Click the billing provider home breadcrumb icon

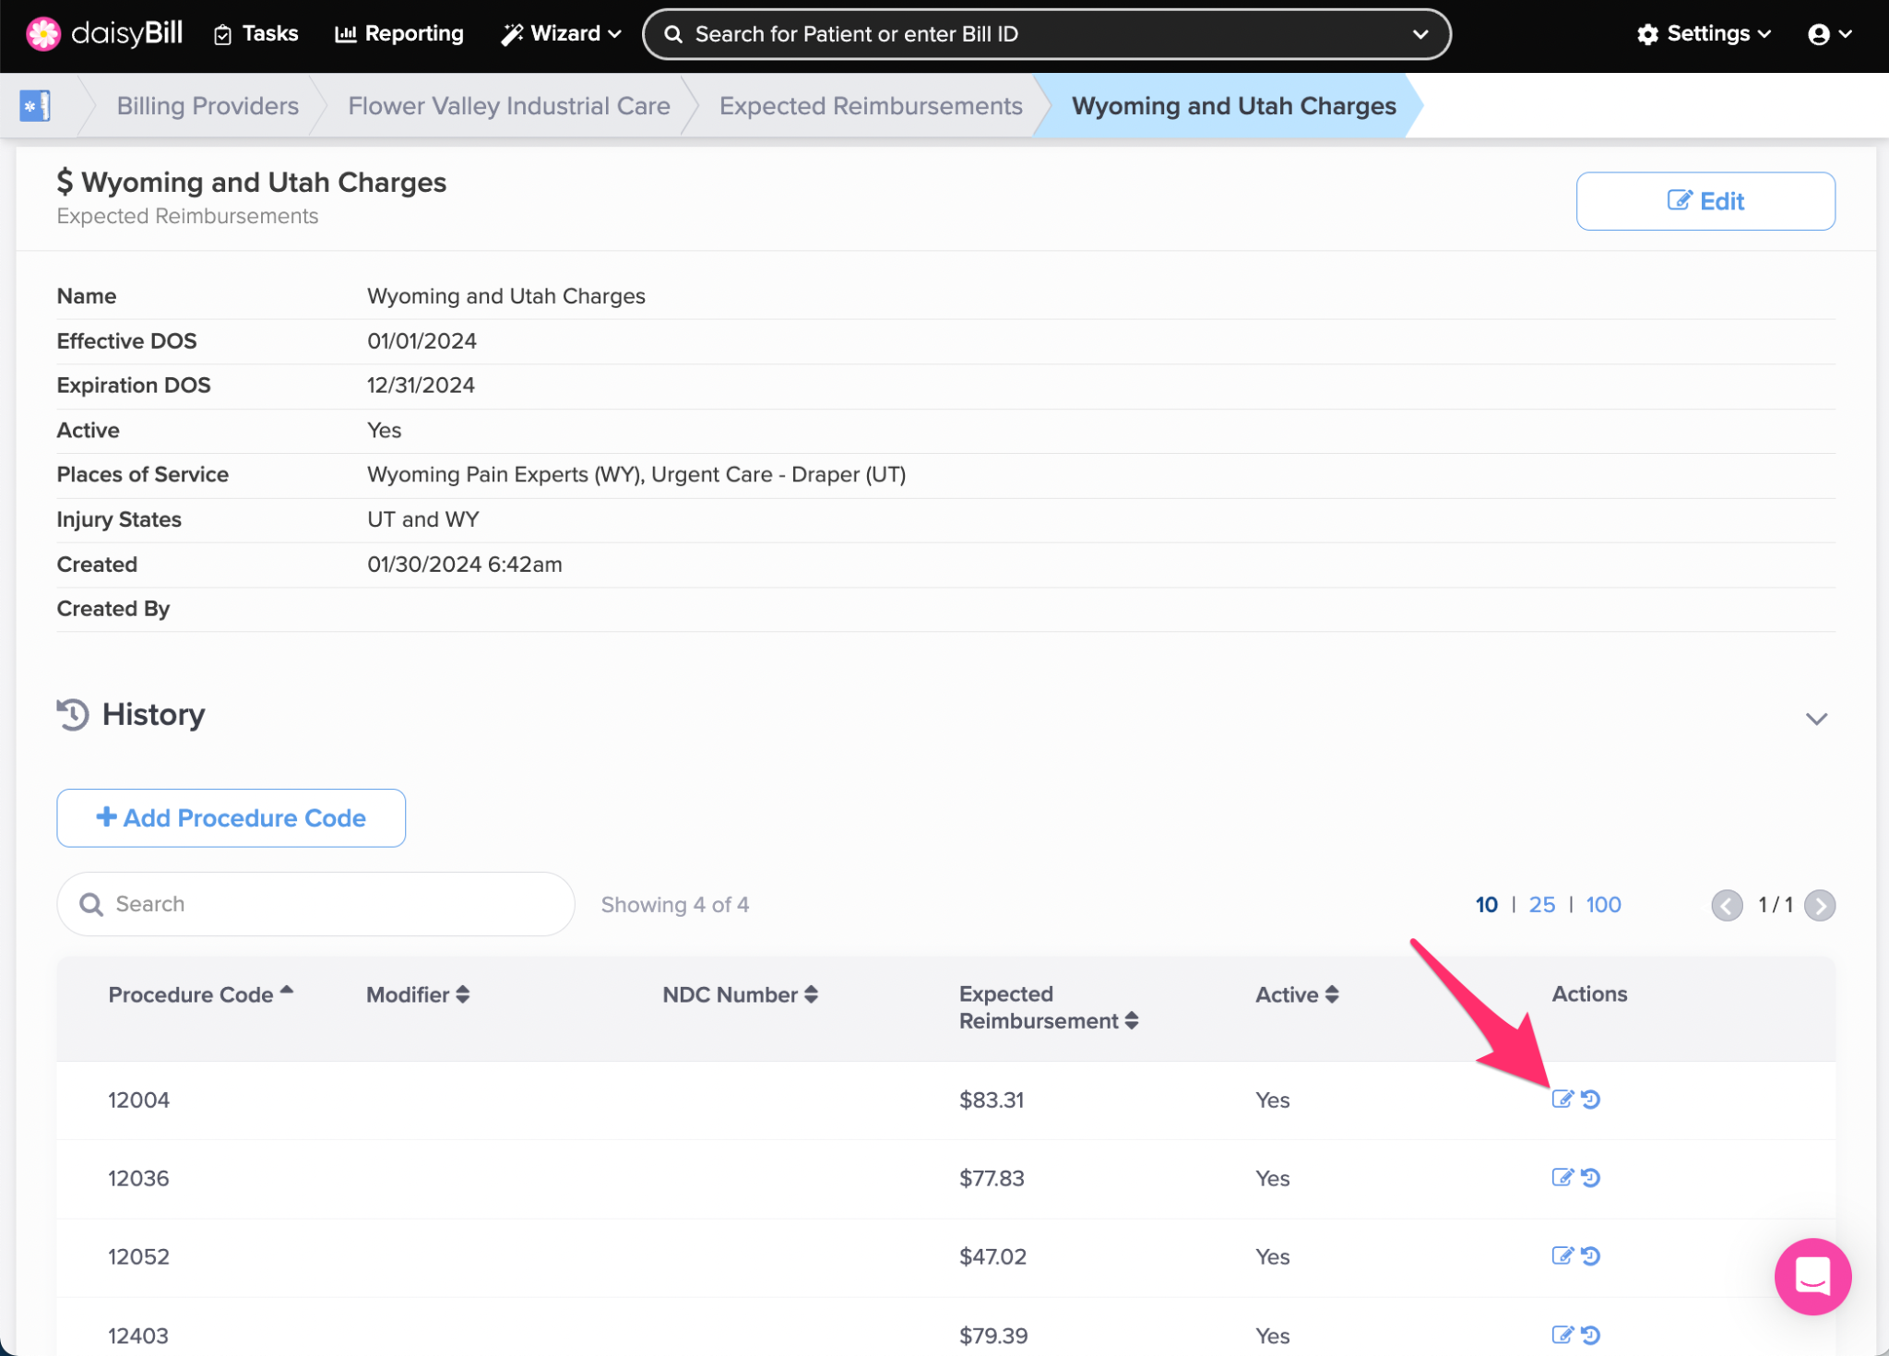35,106
